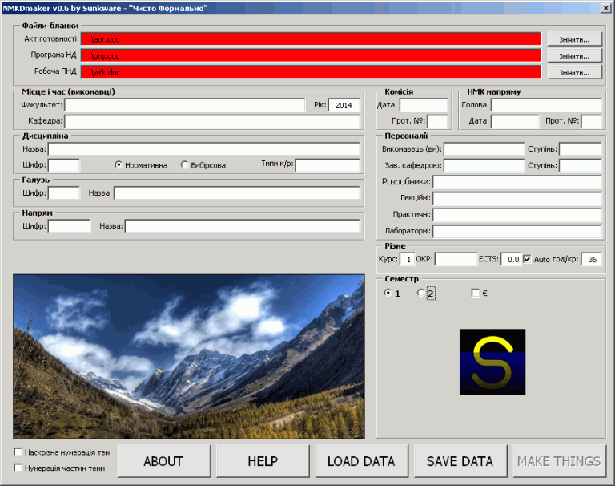
Task: Click the Дисципліна Назва text field
Action: 203,149
